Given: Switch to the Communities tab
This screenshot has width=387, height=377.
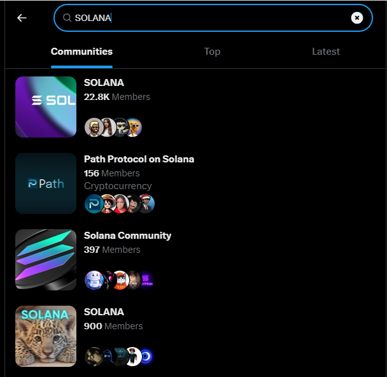Looking at the screenshot, I should tap(81, 52).
